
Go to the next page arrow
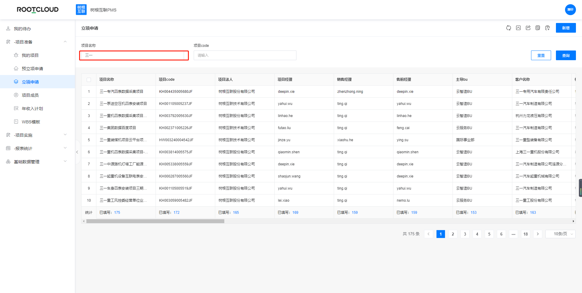[x=538, y=234]
